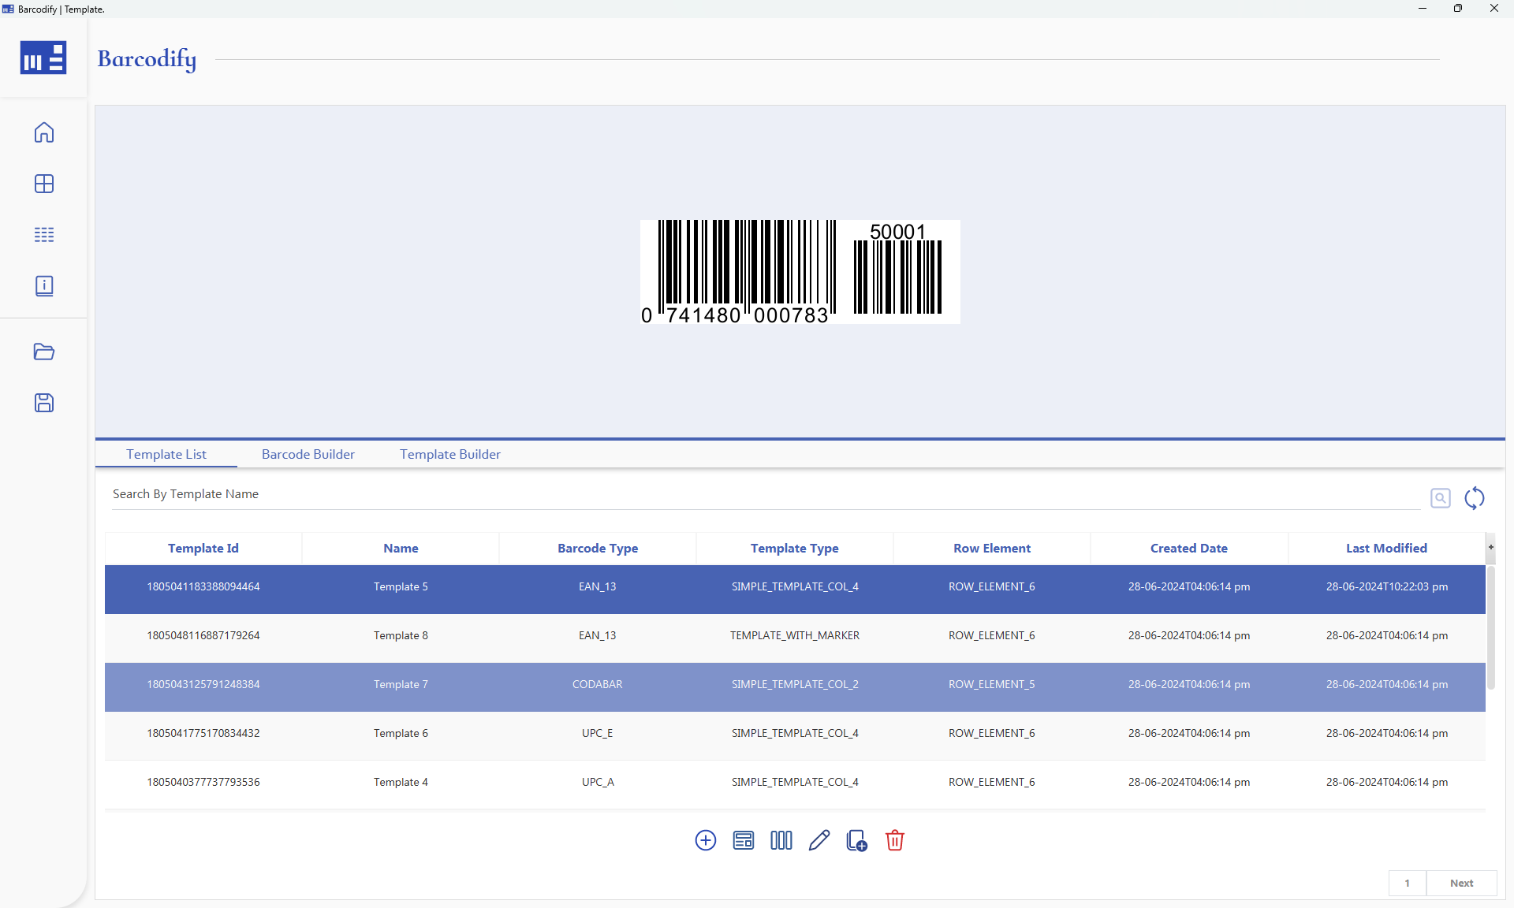Refresh the template list with the circular arrow
1514x908 pixels.
[1475, 498]
